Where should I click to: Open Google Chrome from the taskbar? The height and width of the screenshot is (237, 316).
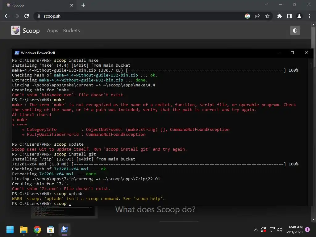pos(37,230)
